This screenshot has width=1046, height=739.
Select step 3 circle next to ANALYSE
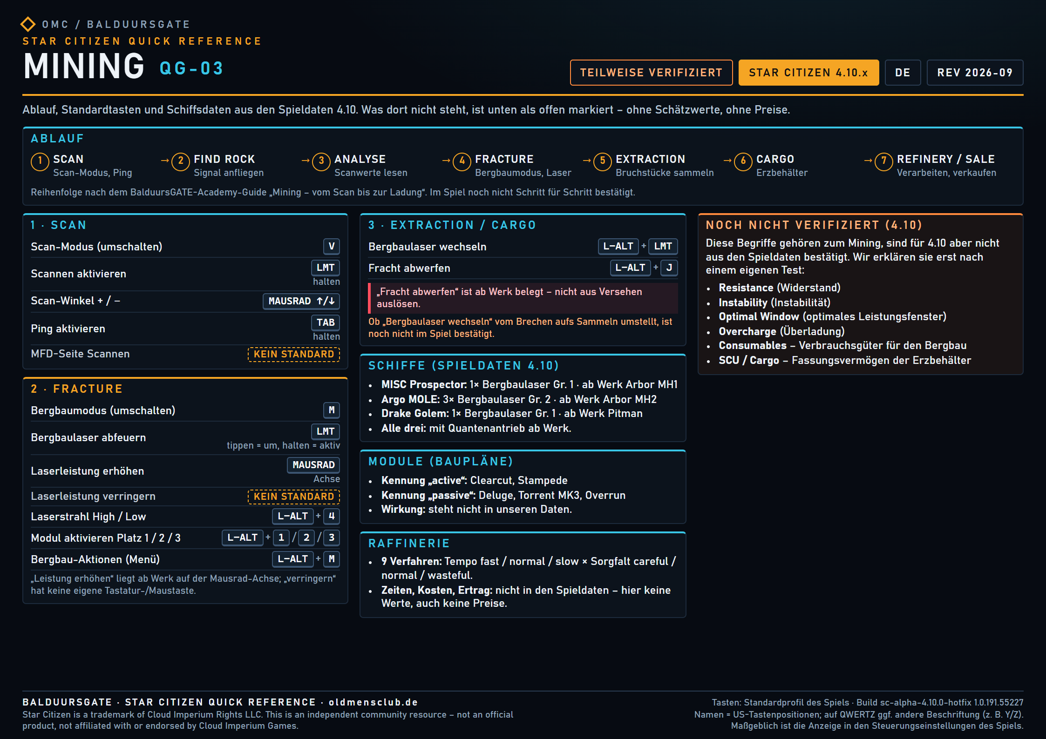point(321,161)
